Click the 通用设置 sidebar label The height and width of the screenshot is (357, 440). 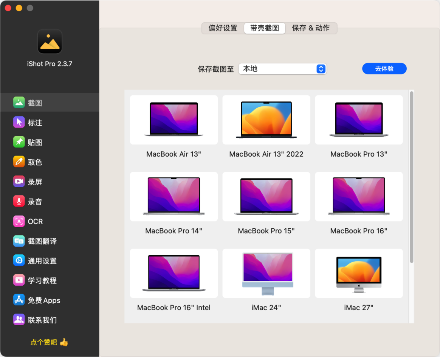(42, 261)
